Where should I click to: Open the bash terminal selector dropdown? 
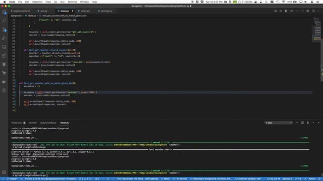tap(279, 123)
